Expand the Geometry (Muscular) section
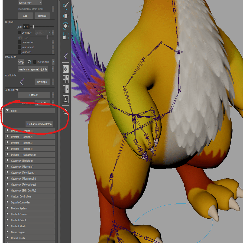The height and width of the screenshot is (243, 243). [x=30, y=166]
